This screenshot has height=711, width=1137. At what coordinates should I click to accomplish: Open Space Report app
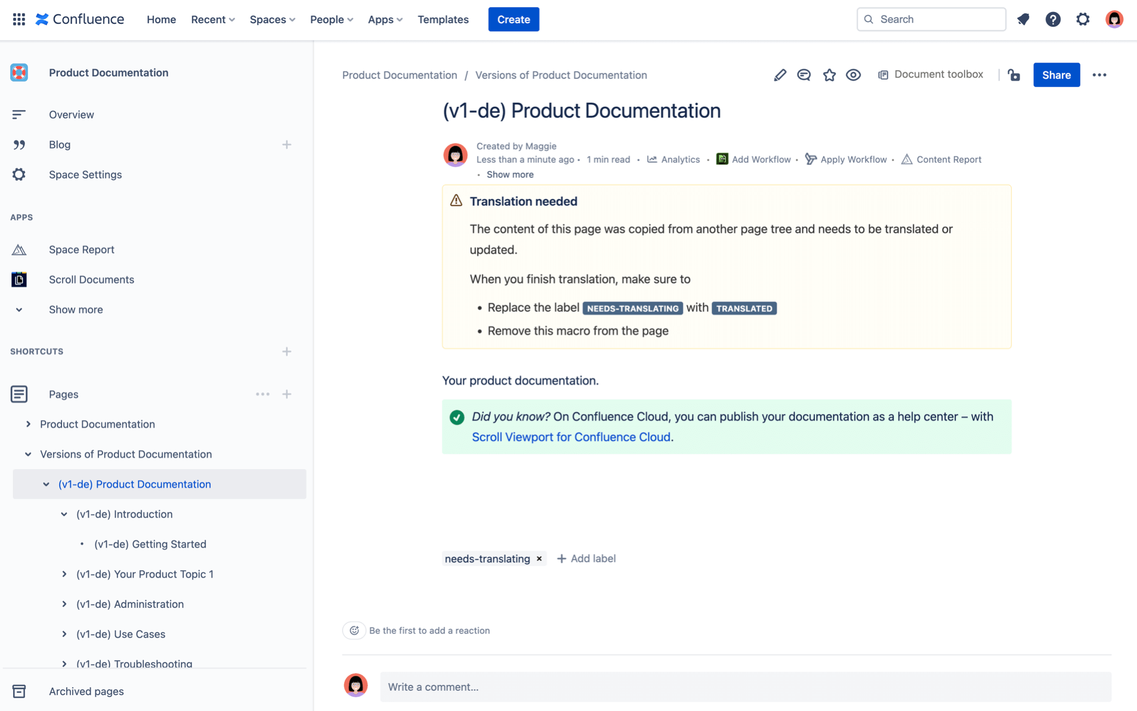coord(82,250)
